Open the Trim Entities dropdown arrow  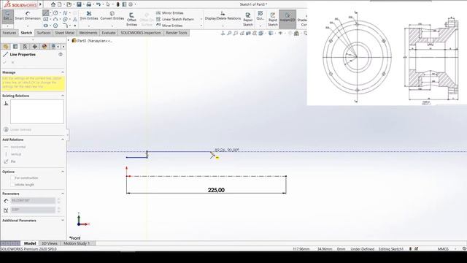pos(89,26)
